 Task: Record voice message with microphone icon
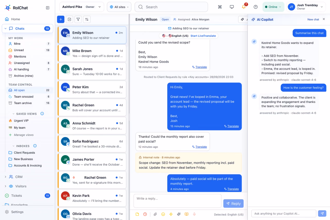coord(194,214)
